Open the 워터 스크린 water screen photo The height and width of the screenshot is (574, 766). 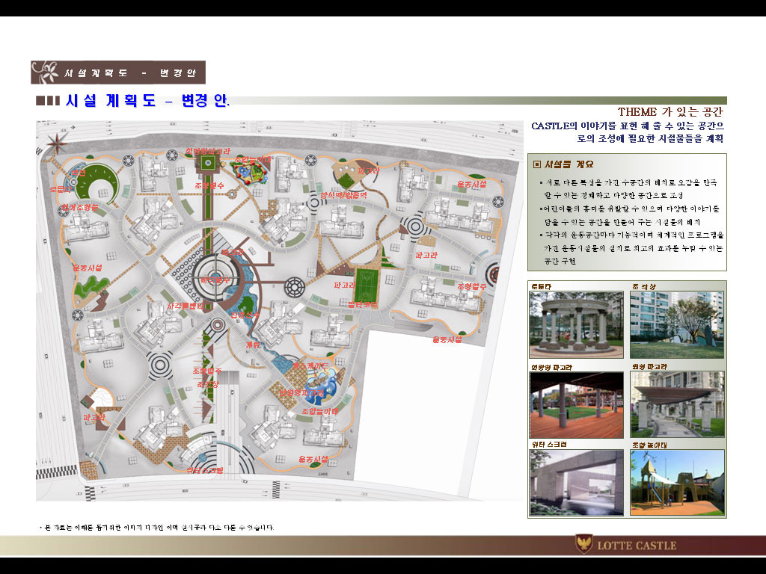[x=577, y=483]
